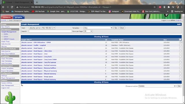Click the Add link in Graph Management header

click(179, 24)
